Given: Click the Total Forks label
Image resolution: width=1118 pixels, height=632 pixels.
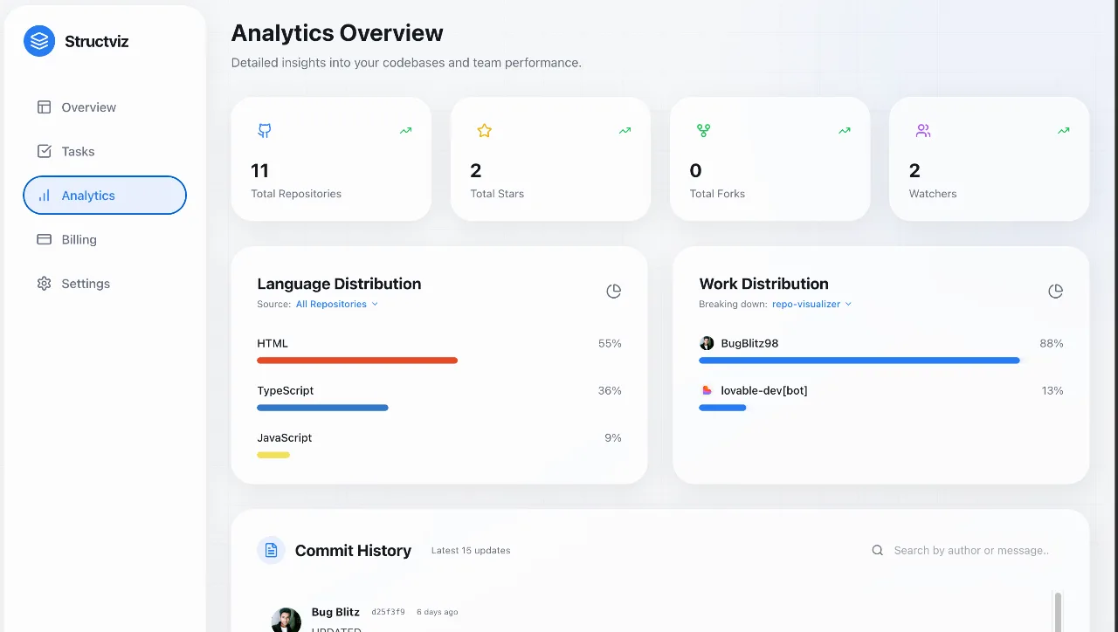Looking at the screenshot, I should 717,194.
